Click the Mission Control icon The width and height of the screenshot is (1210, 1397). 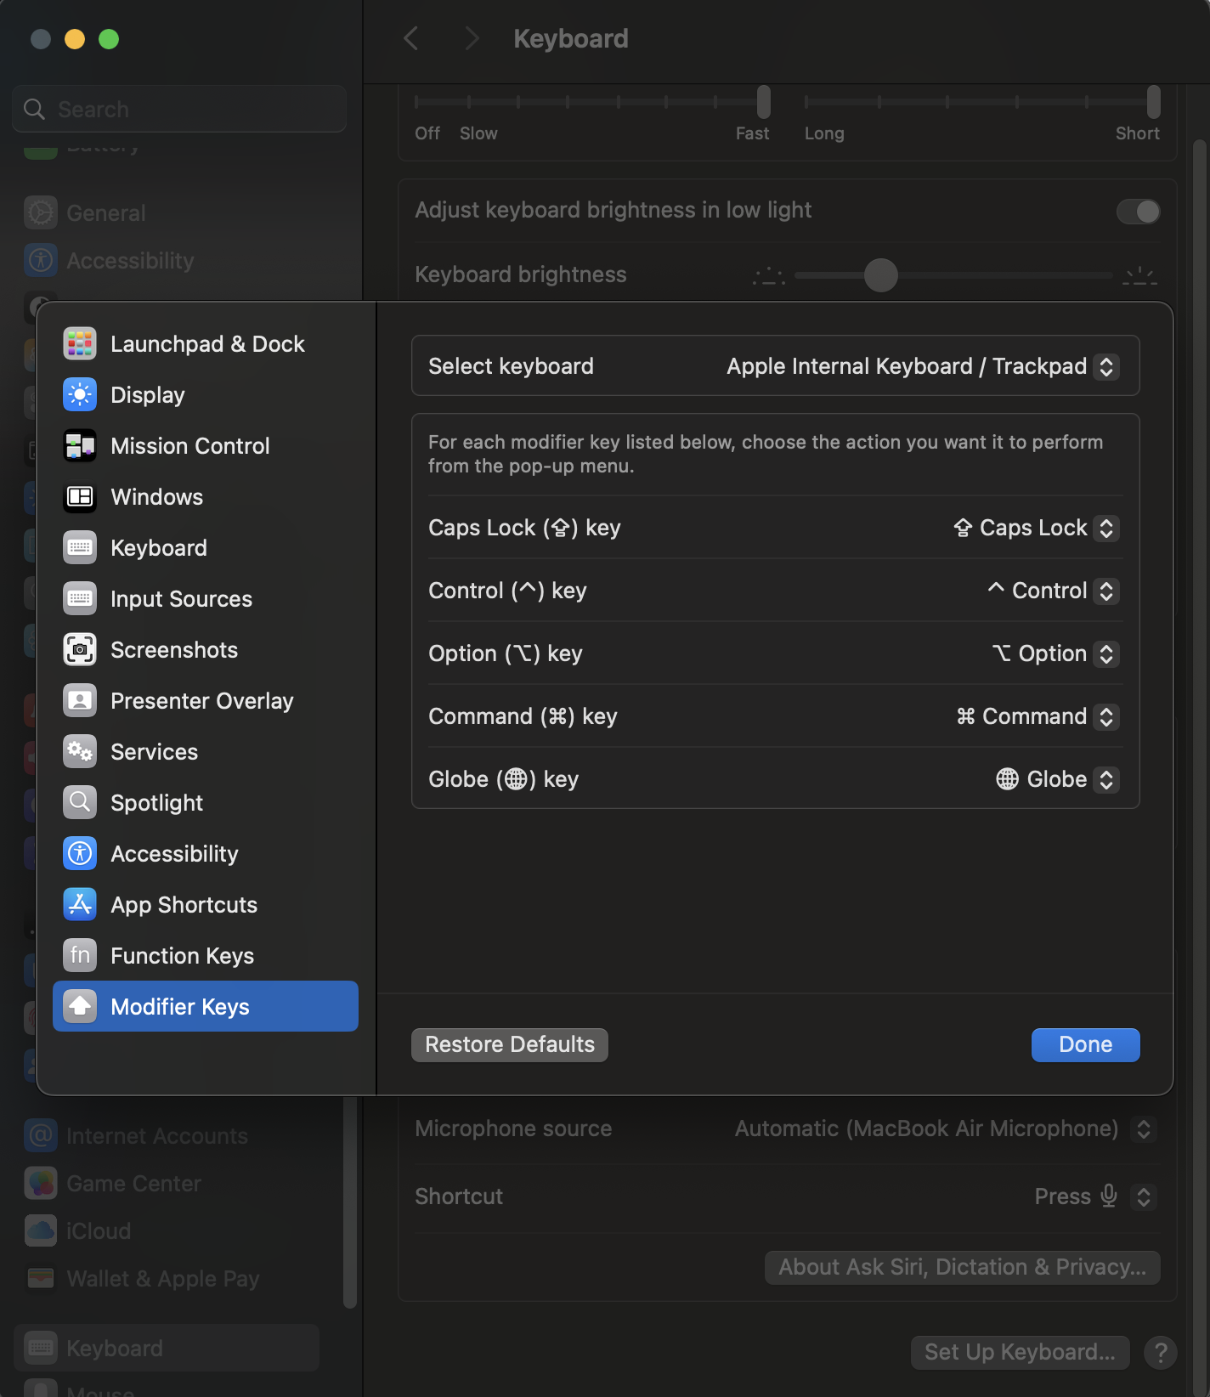(x=80, y=446)
